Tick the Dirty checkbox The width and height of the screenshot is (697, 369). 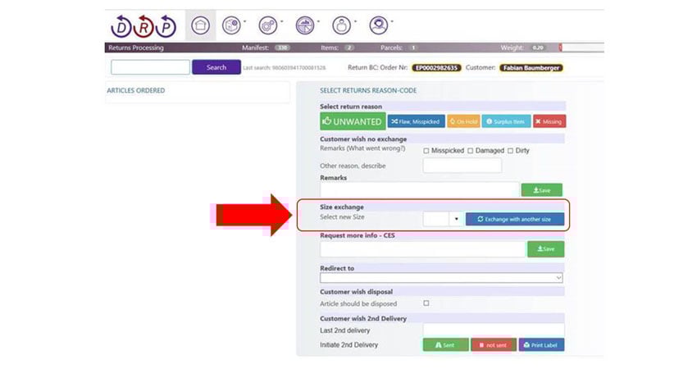click(x=510, y=151)
